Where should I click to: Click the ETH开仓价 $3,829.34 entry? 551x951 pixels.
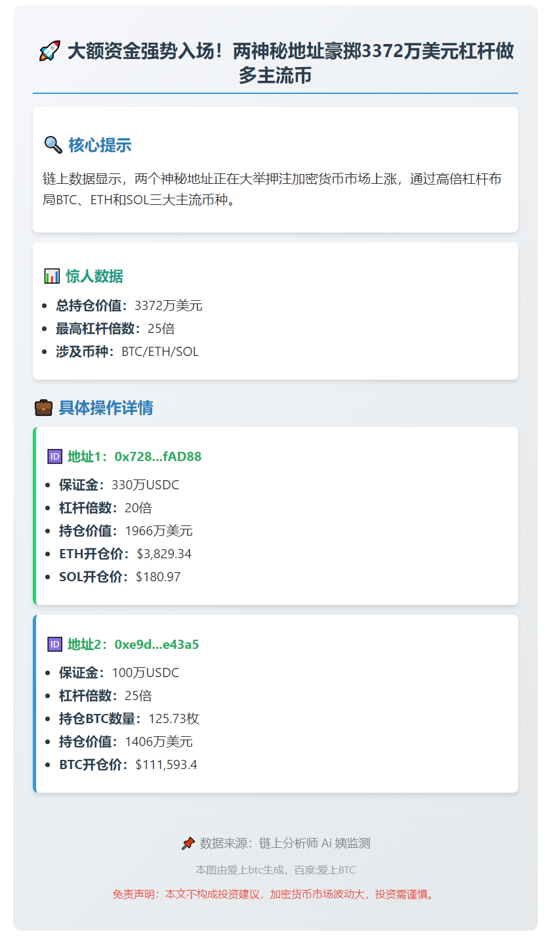pos(125,554)
